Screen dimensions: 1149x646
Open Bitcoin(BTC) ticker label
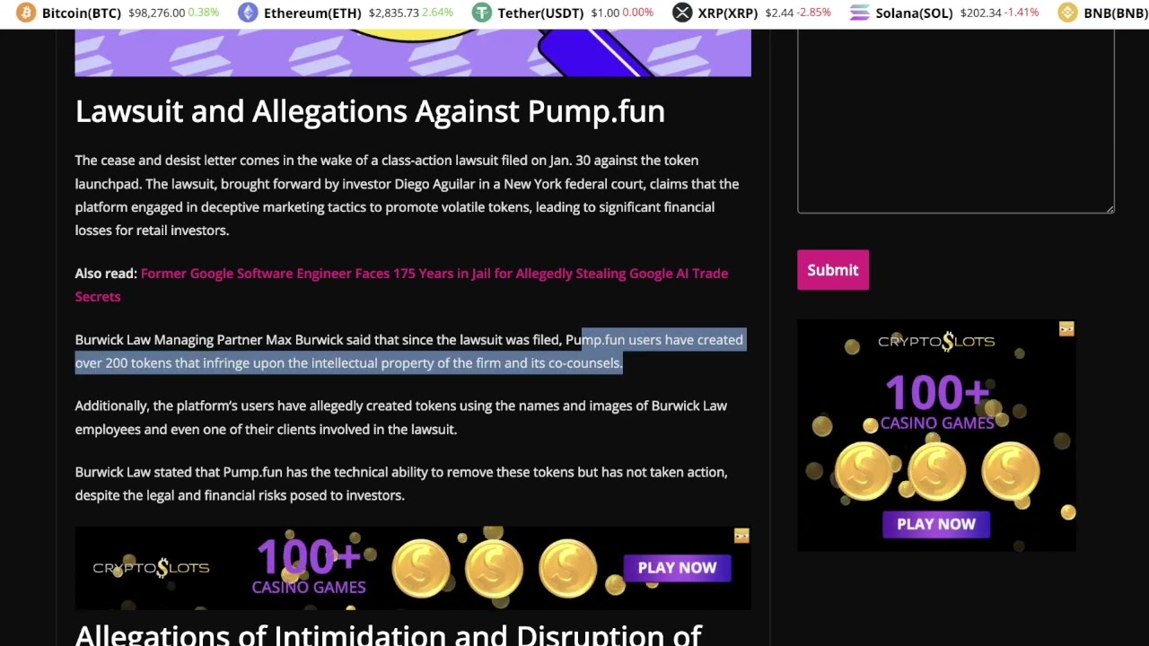pos(82,13)
